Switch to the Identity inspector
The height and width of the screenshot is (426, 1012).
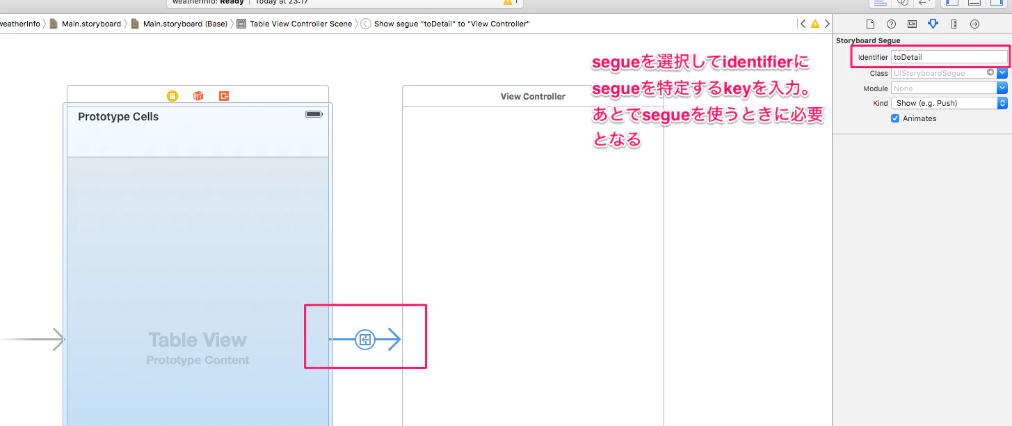[x=912, y=24]
